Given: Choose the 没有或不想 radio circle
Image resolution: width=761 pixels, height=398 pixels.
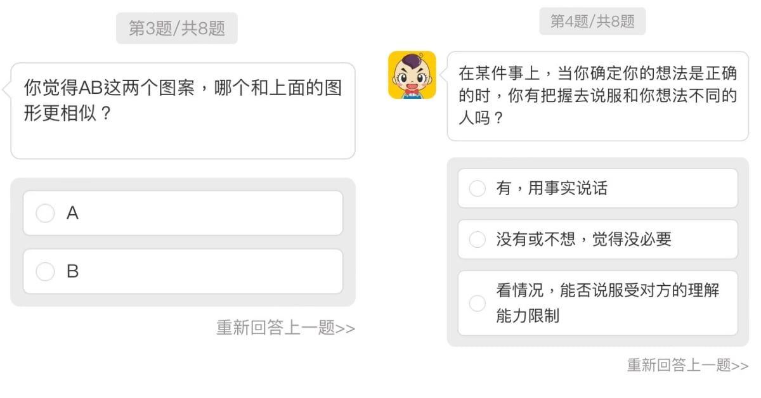Looking at the screenshot, I should point(477,240).
